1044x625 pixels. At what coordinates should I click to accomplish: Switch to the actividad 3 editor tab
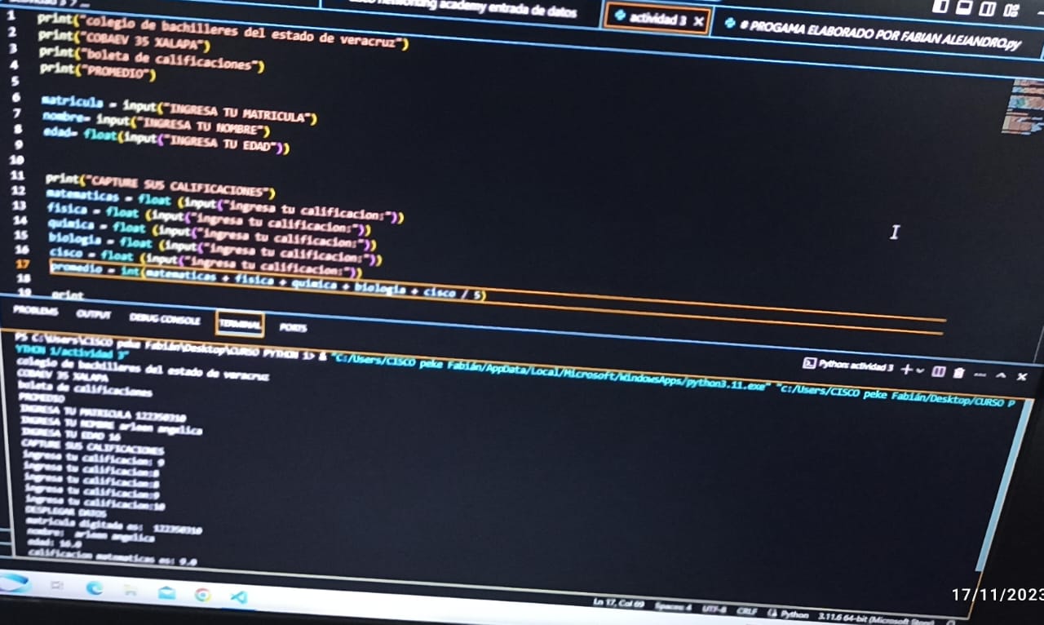[658, 20]
